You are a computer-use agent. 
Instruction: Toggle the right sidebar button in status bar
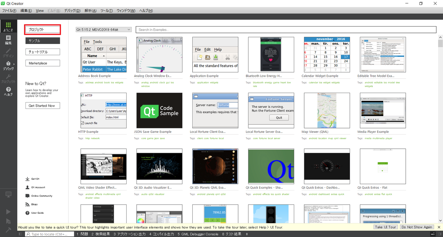[439, 234]
